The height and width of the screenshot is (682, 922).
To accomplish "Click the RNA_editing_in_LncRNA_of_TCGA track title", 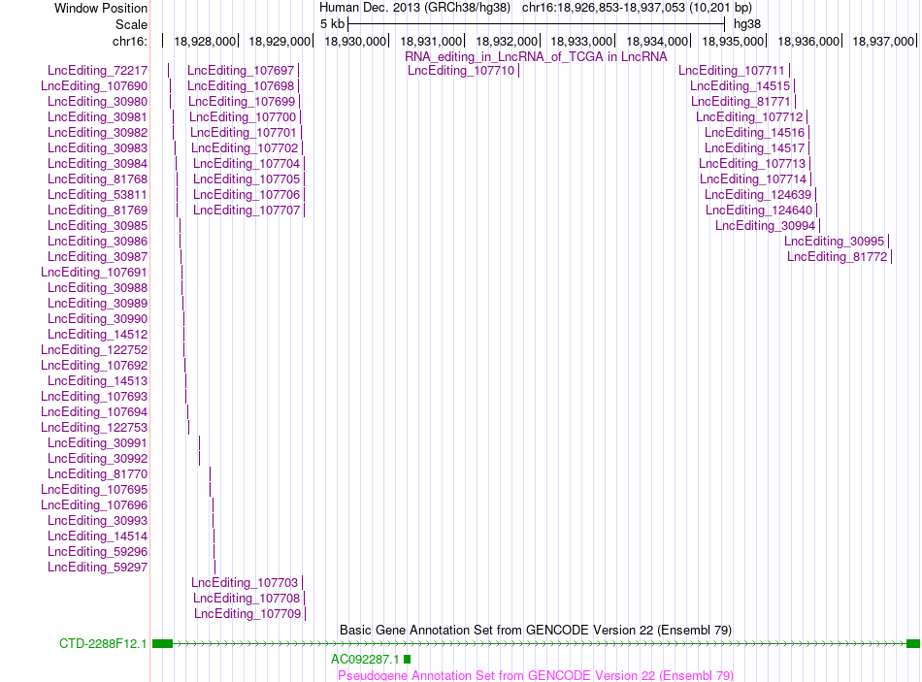I will (x=536, y=57).
